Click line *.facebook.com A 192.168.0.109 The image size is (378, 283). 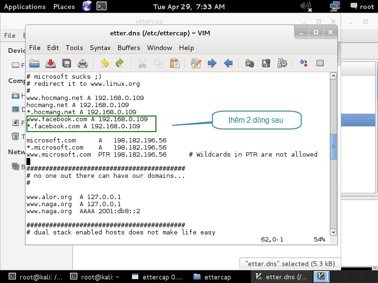pos(83,126)
